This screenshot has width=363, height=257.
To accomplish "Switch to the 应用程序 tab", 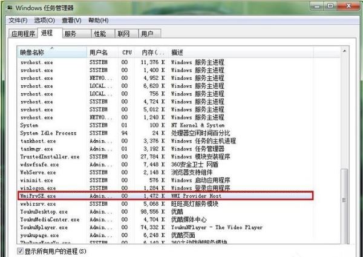I will coord(23,34).
